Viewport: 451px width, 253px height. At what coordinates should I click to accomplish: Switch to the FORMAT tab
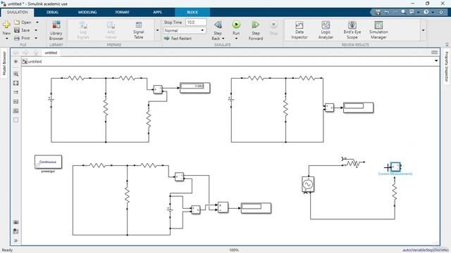[122, 12]
